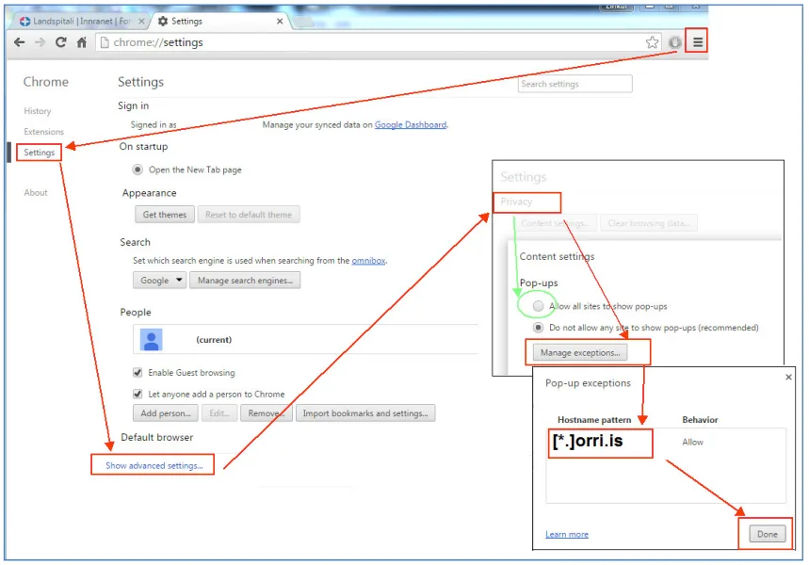Click Done in Pop-up exceptions
809x565 pixels.
tap(768, 534)
